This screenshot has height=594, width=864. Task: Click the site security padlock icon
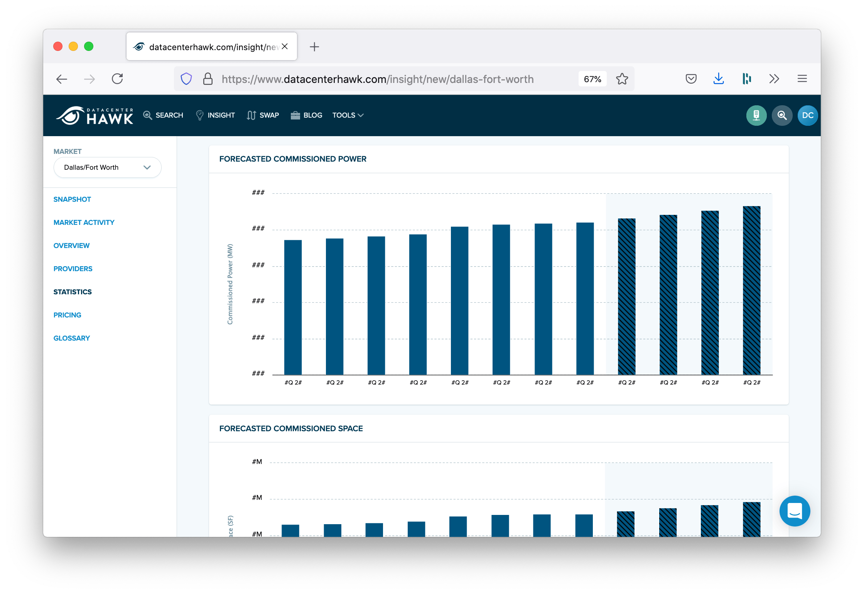click(208, 79)
